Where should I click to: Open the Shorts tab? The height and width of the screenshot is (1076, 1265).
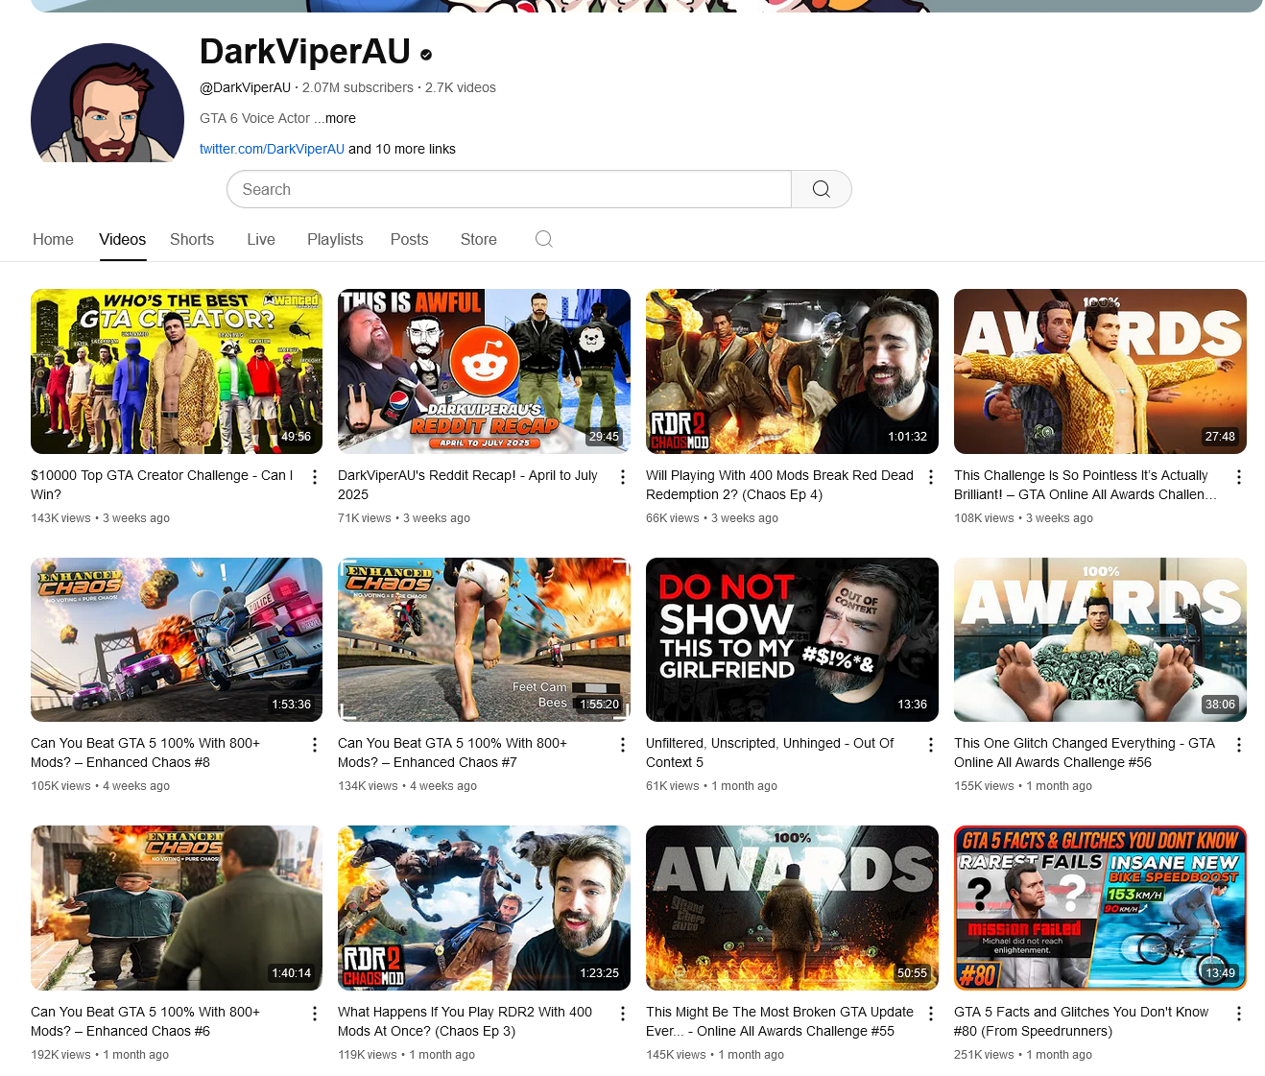click(192, 240)
